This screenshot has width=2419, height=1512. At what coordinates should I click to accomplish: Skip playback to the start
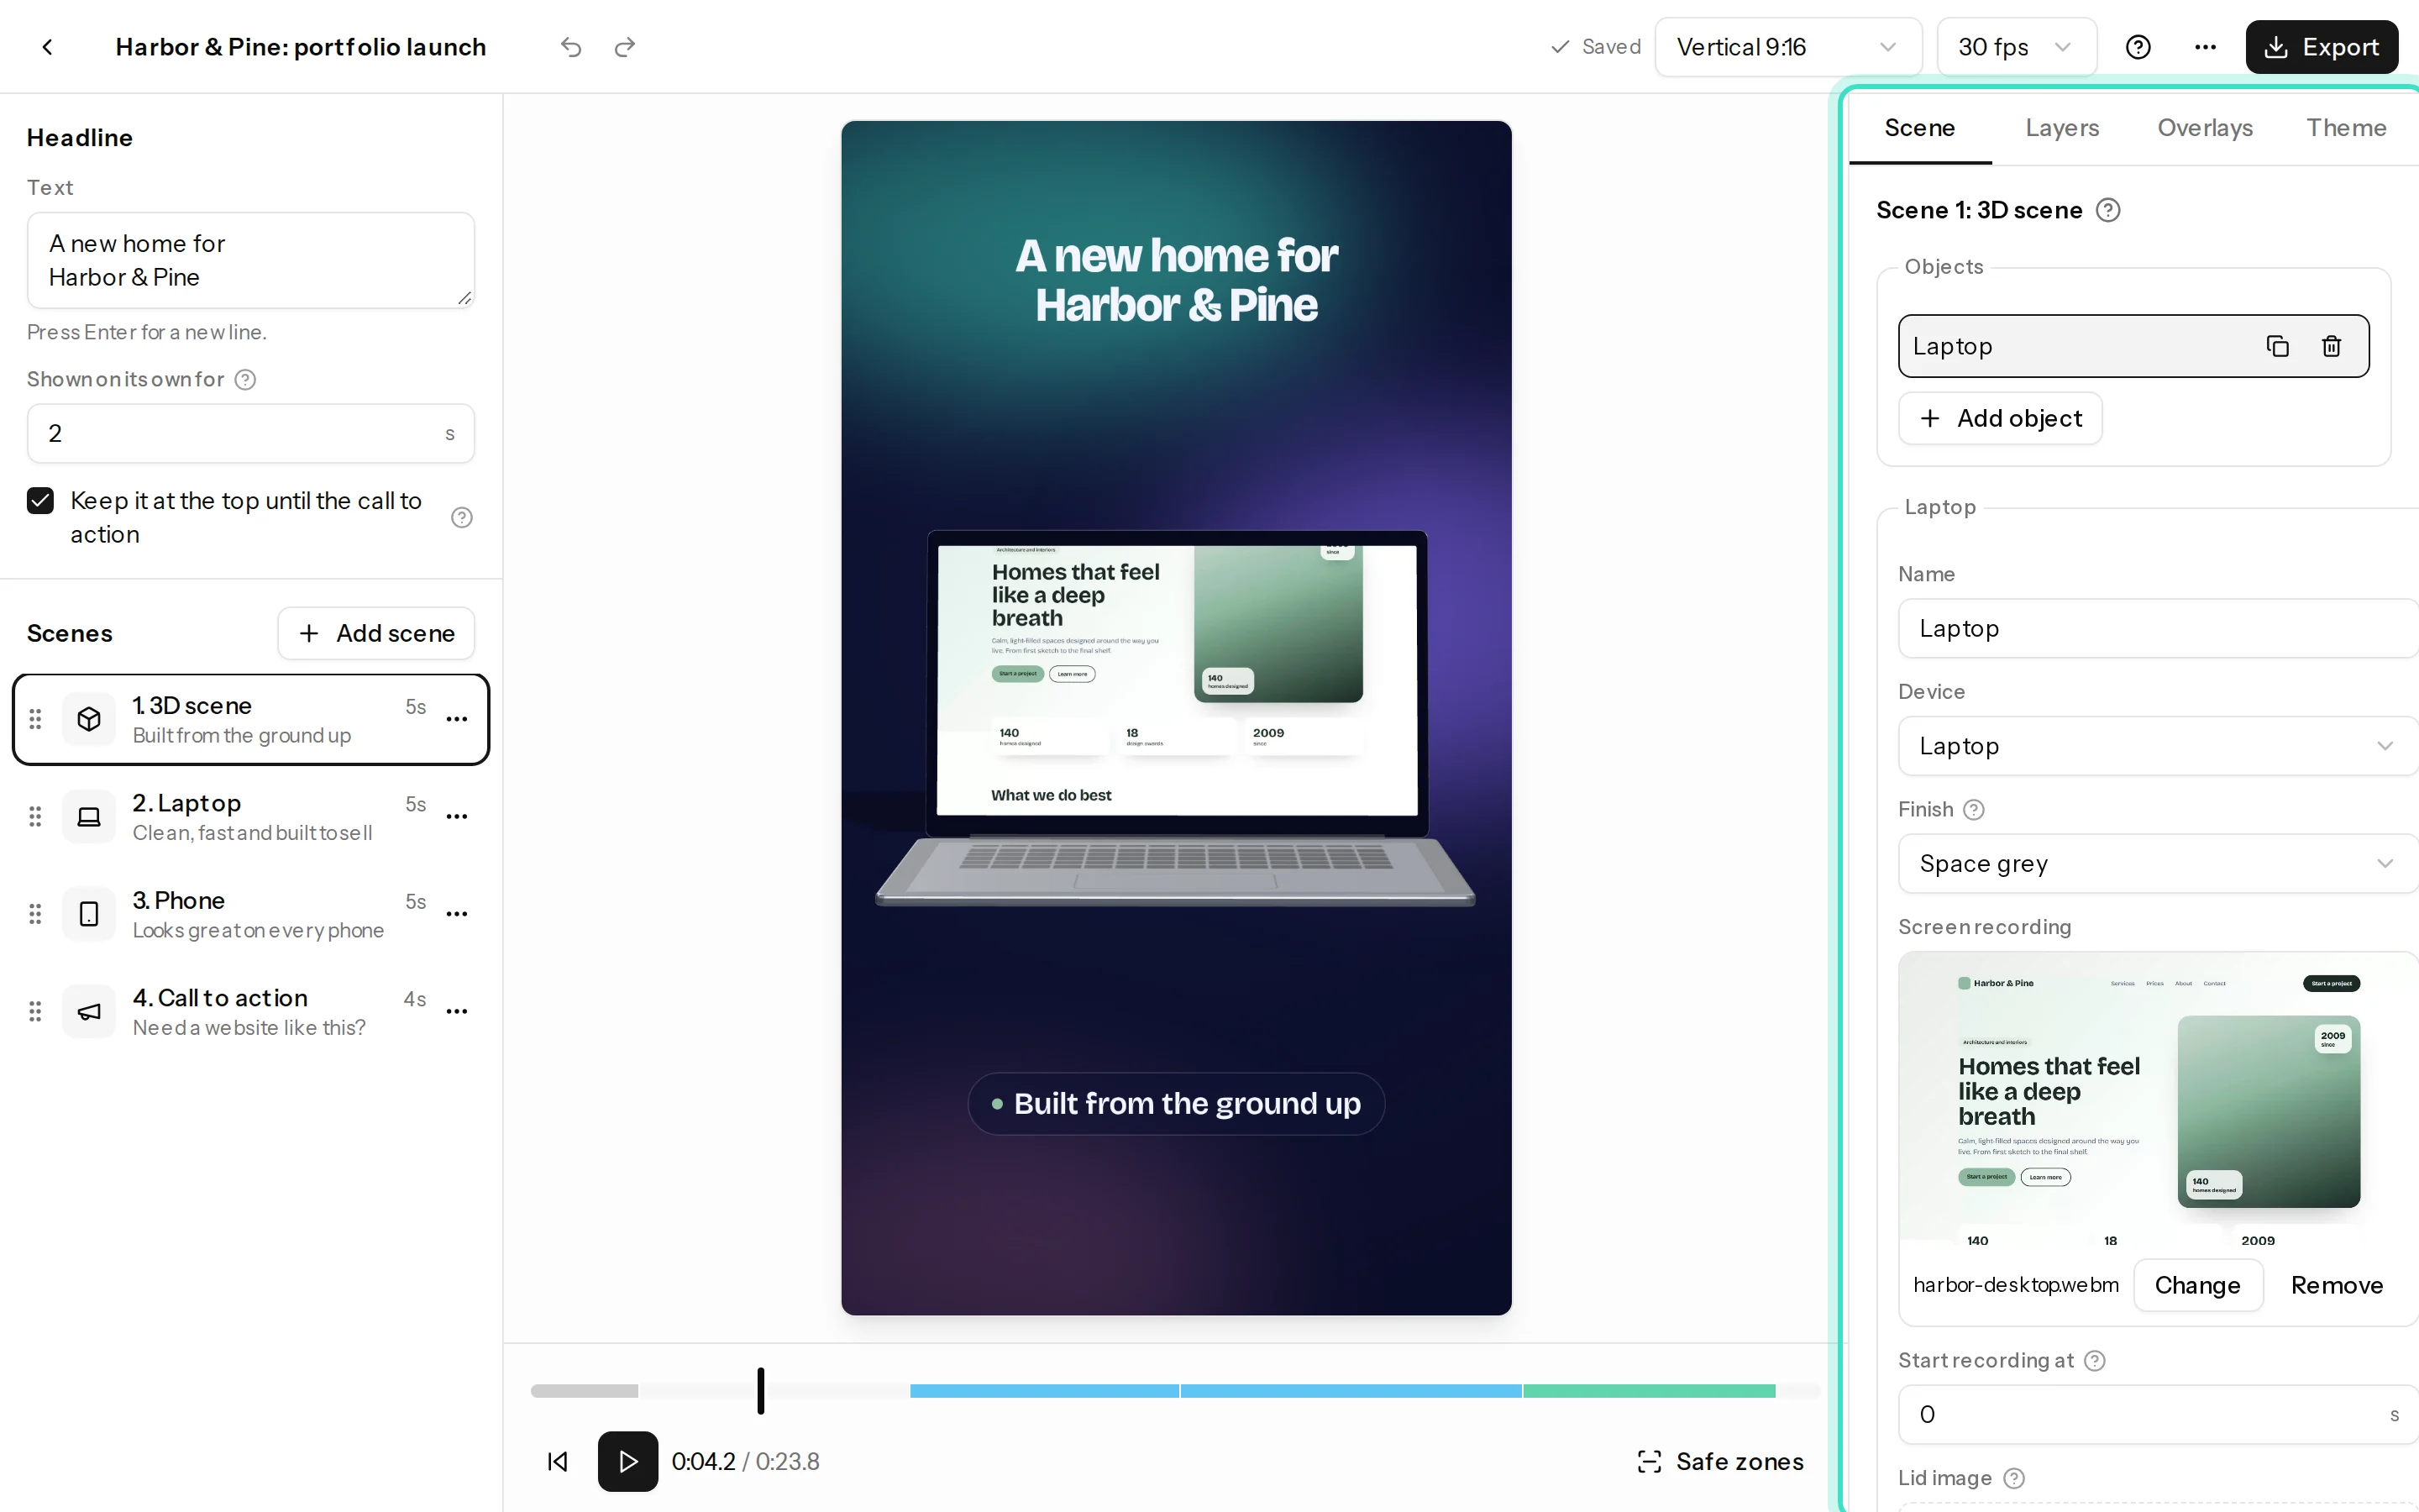click(x=558, y=1461)
